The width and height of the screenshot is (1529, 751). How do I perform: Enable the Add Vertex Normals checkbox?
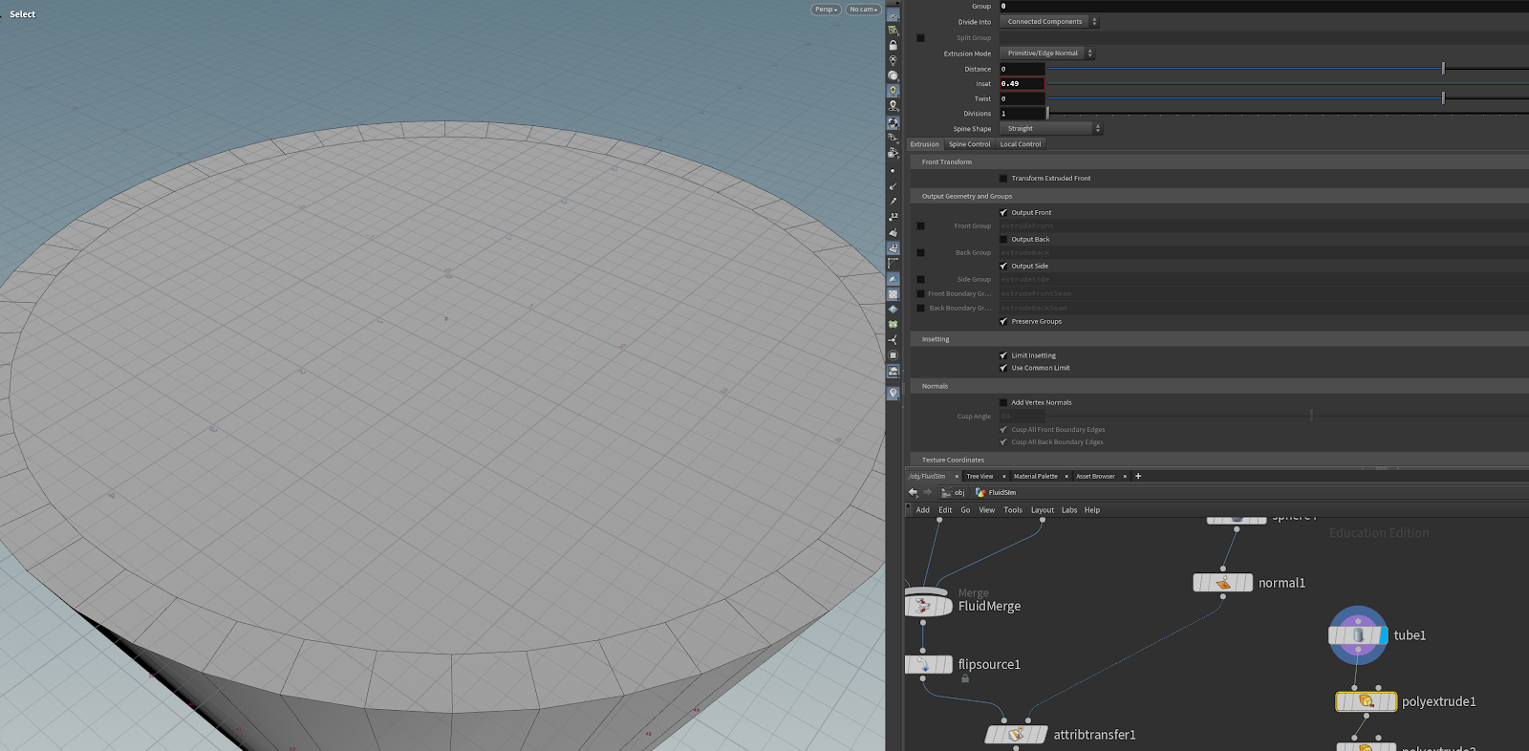coord(1003,403)
